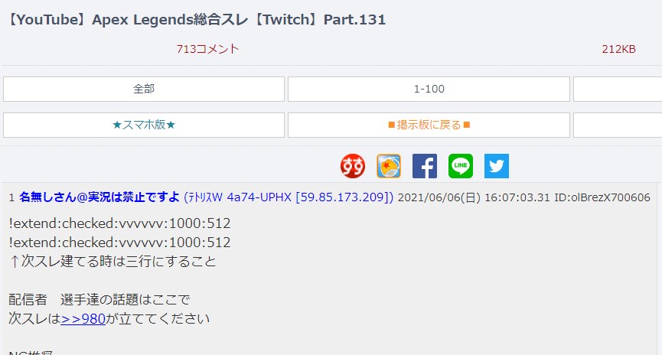Go back via 掲示板に戻る button

pyautogui.click(x=429, y=125)
